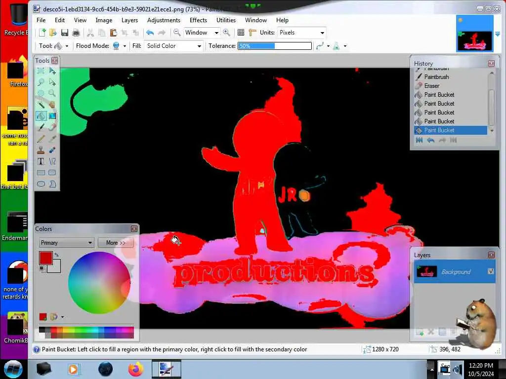Click the Save toolbar icon
The width and height of the screenshot is (506, 379).
click(x=65, y=33)
